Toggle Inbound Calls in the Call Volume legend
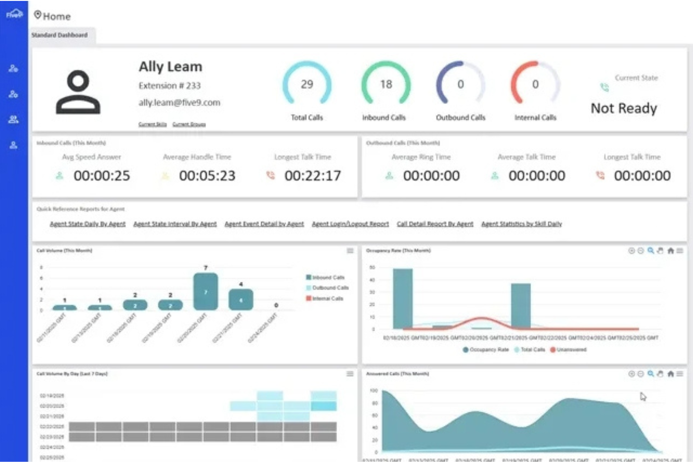This screenshot has width=693, height=462. pyautogui.click(x=325, y=277)
